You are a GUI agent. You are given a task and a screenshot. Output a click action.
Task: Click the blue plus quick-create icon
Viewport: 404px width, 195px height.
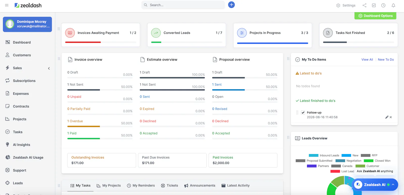click(231, 5)
